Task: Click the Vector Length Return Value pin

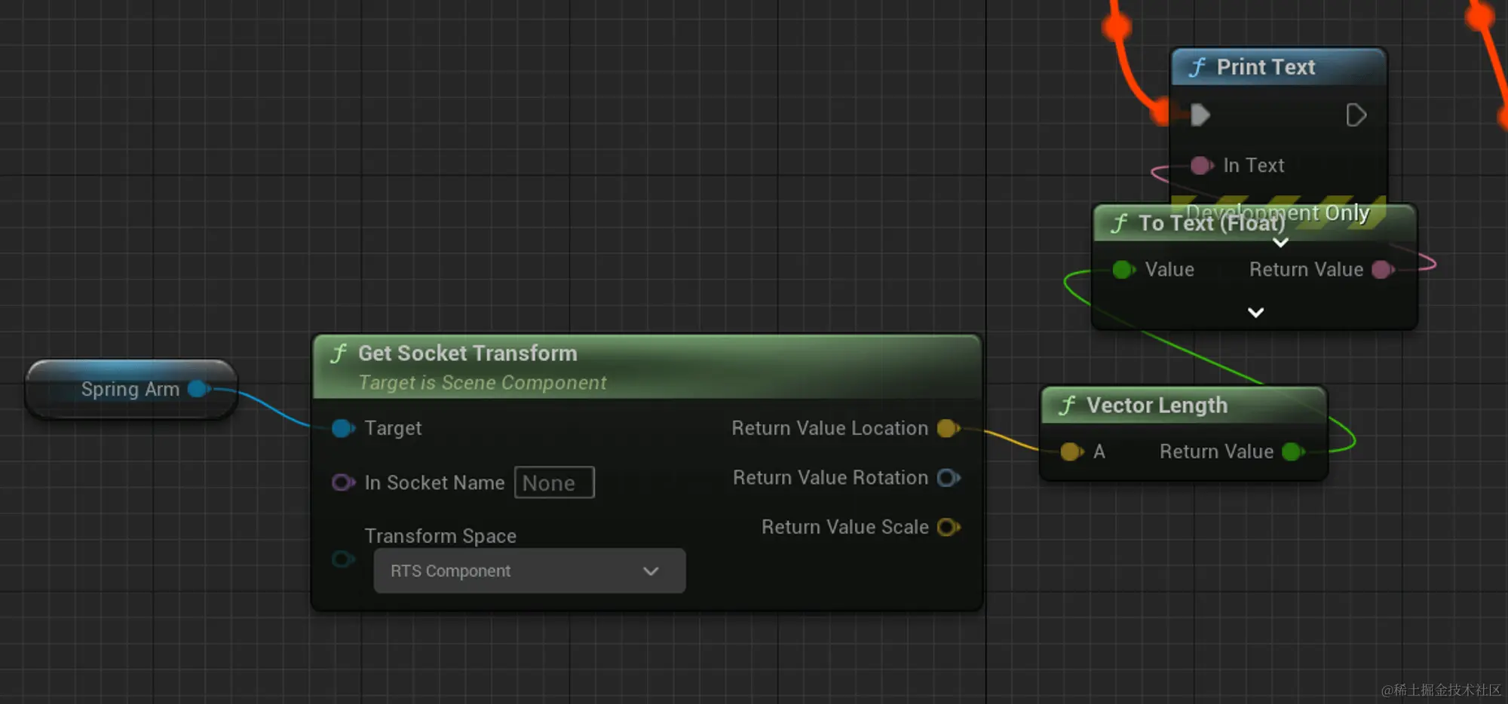Action: 1293,451
